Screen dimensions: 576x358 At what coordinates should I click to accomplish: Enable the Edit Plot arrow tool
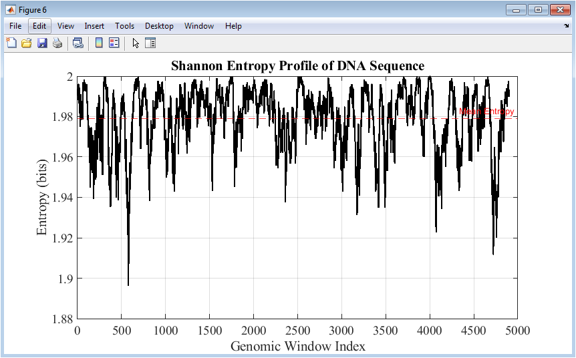click(x=136, y=43)
